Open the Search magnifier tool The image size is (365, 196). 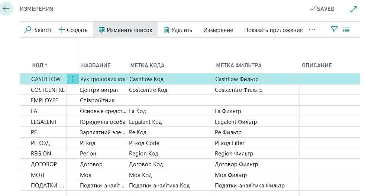38,30
